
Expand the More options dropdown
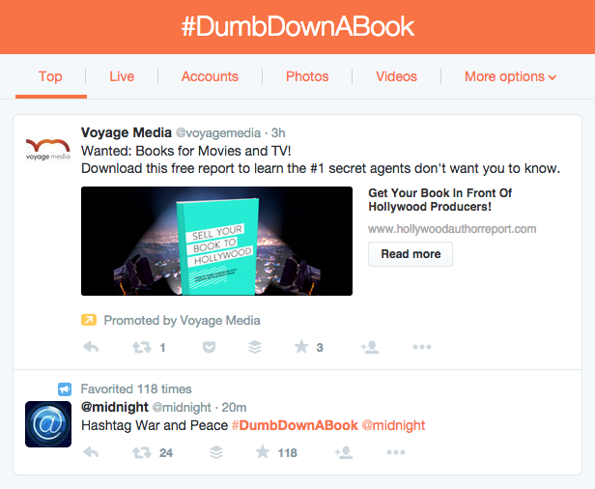pyautogui.click(x=510, y=76)
